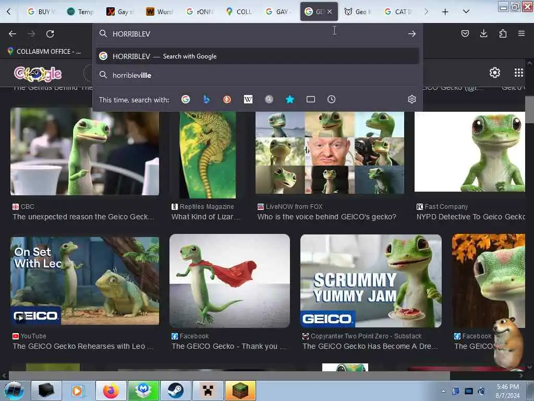Open On Set With Leo thumbnail
Viewport: 534px width, 401px height.
pyautogui.click(x=85, y=281)
